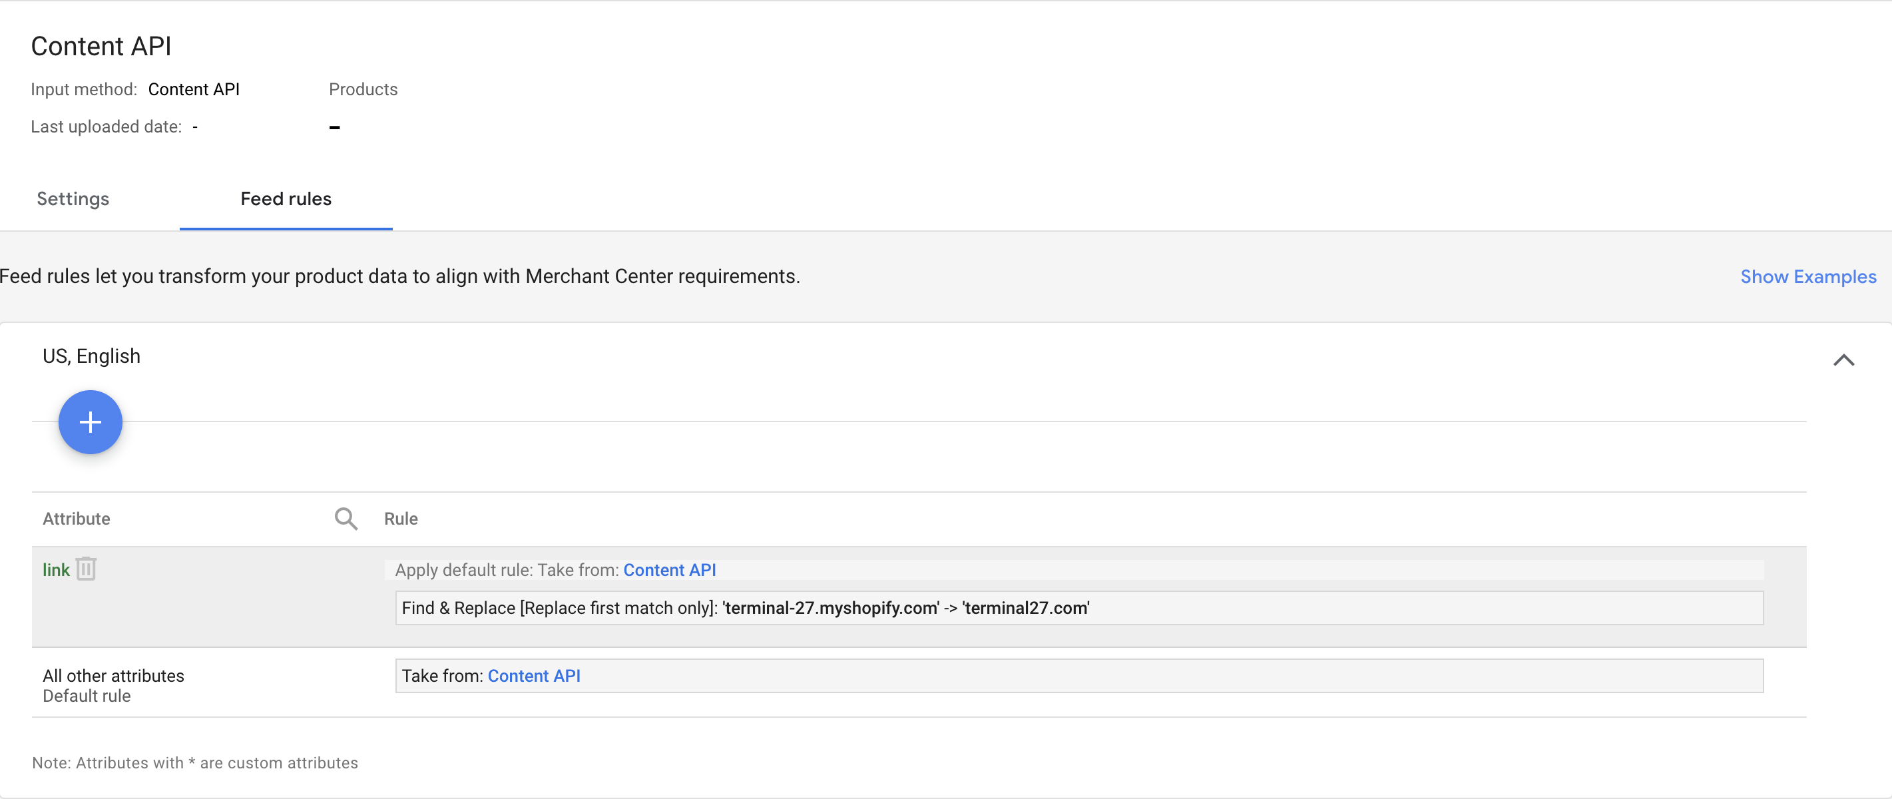This screenshot has height=799, width=1892.
Task: Click the attribute search magnifier icon
Action: click(x=346, y=519)
